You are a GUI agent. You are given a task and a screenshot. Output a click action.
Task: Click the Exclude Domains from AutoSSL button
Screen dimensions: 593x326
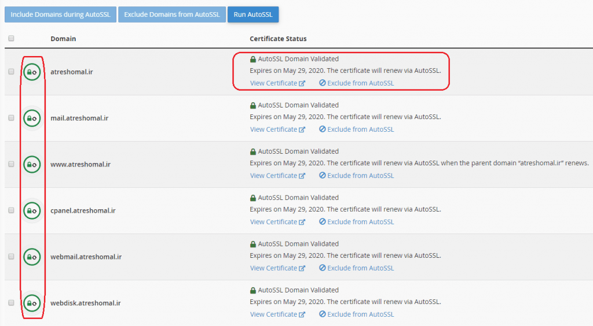(172, 14)
